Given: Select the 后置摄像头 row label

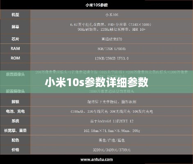Looking at the screenshot, I should 15,75.
